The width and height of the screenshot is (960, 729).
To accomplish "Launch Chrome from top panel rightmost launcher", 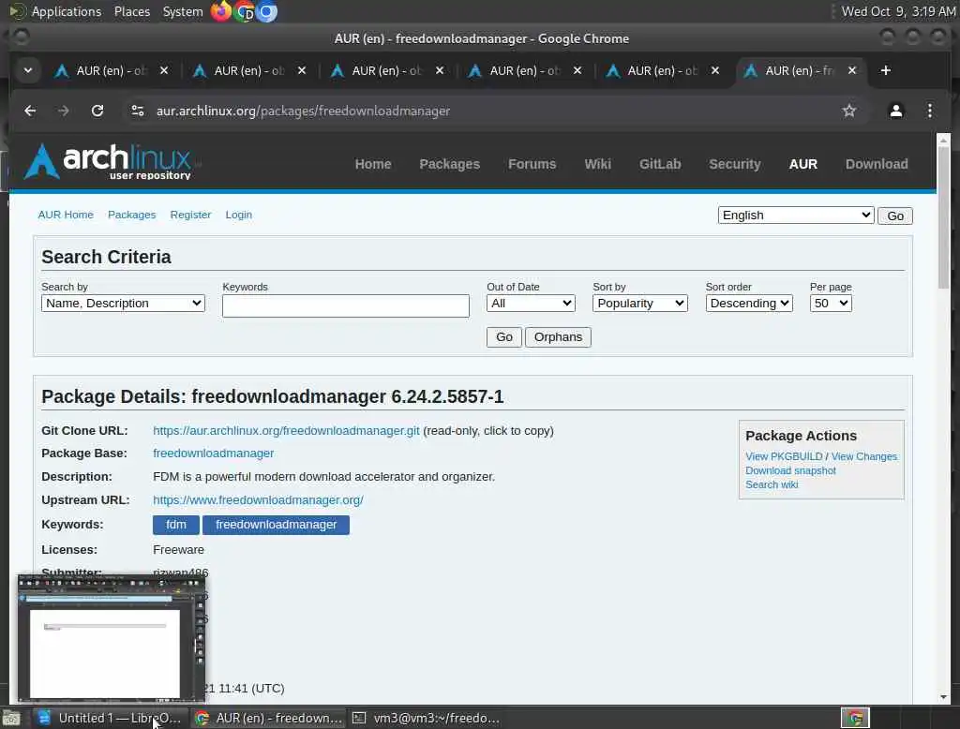I will [x=266, y=11].
